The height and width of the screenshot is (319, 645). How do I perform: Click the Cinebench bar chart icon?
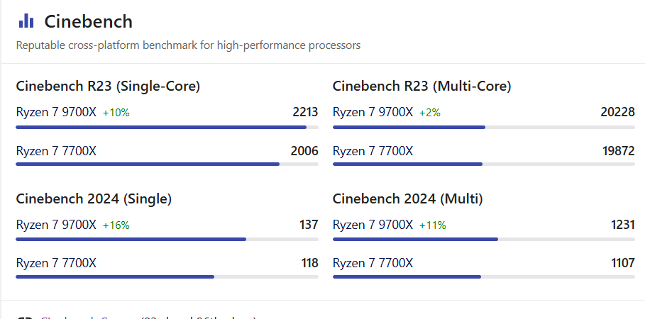pyautogui.click(x=26, y=21)
